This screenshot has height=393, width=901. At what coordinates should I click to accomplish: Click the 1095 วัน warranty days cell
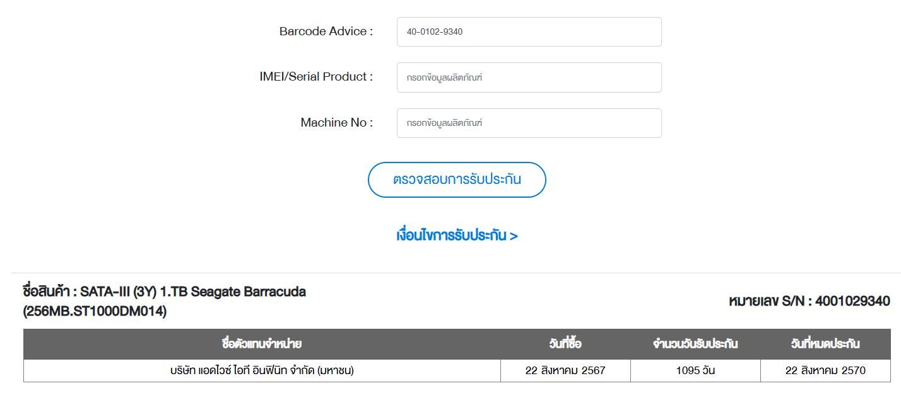pos(695,370)
